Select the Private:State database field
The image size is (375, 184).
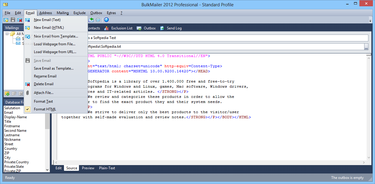(x=14, y=167)
